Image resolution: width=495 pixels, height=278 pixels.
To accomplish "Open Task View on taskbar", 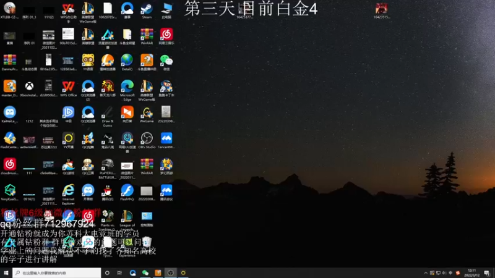I will click(119, 272).
